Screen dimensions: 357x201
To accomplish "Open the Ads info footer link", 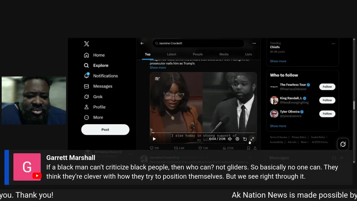I will click(292, 142).
